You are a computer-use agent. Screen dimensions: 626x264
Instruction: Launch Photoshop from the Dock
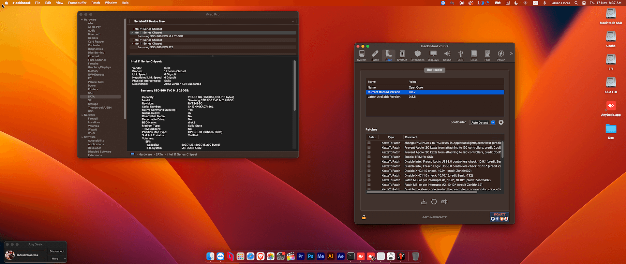311,257
